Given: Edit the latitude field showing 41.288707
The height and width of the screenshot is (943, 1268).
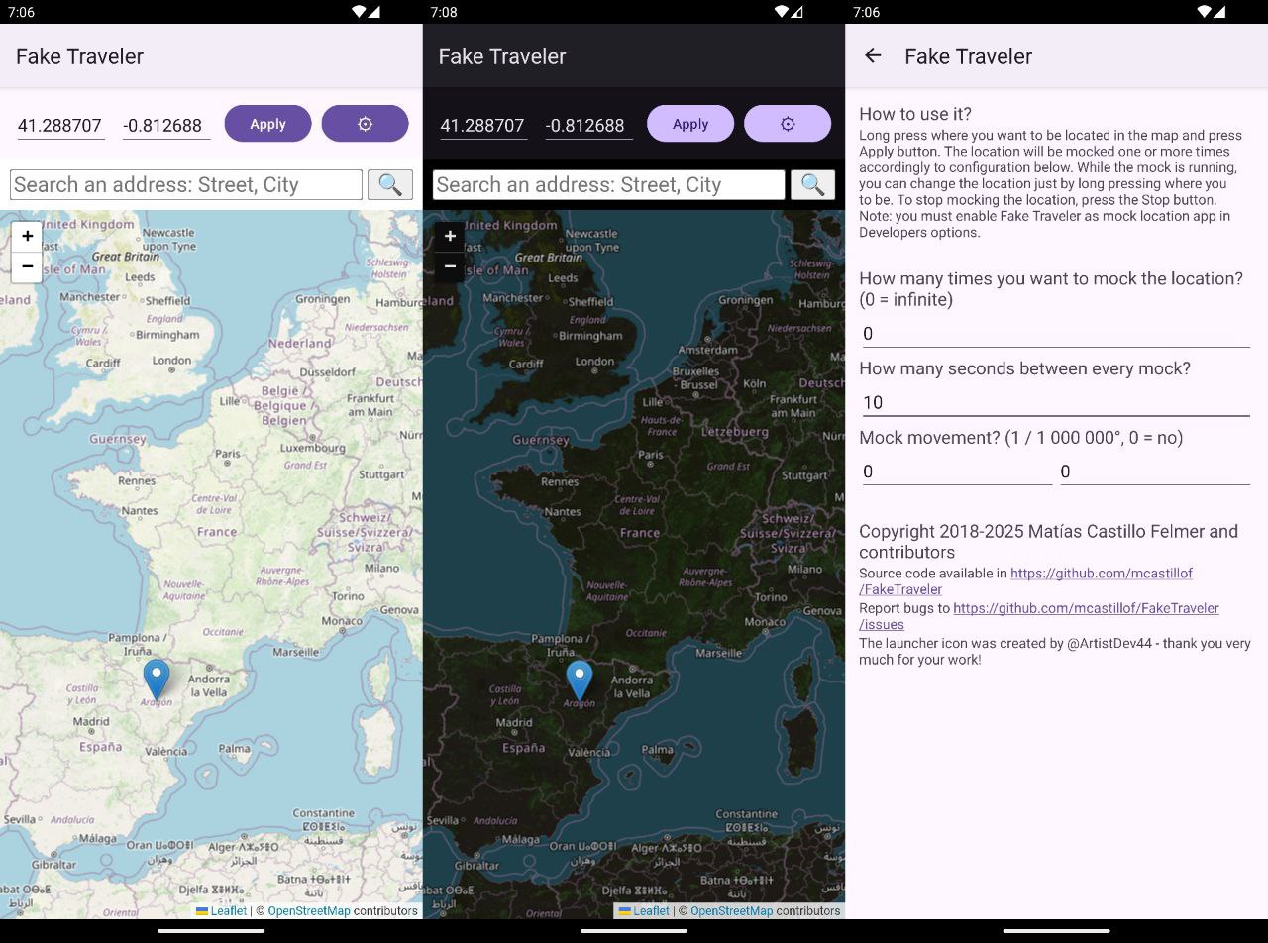Looking at the screenshot, I should point(60,125).
